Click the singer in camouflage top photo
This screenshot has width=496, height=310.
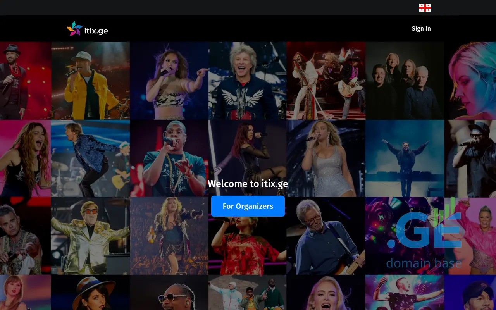169,81
